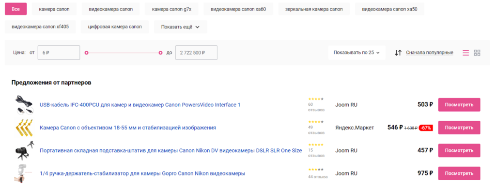496x186 pixels.
Task: Open 1/4 ручка-держатель-стабилизатор product link
Action: [x=142, y=173]
